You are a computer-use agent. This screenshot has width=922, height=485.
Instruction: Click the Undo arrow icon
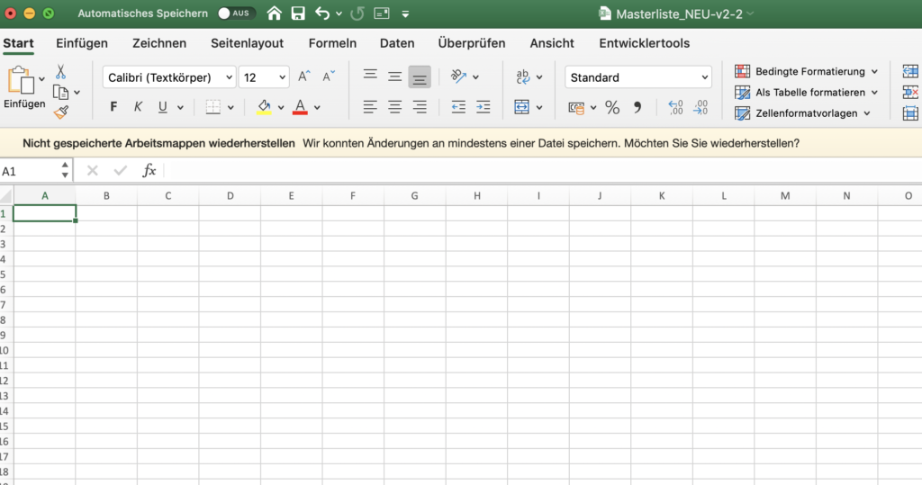click(x=322, y=13)
